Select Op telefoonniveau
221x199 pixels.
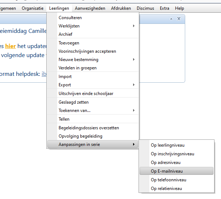click(168, 180)
